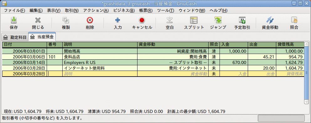Open the ビジネス(B) menu
Image resolution: width=311 pixels, height=123 pixels.
pyautogui.click(x=124, y=11)
